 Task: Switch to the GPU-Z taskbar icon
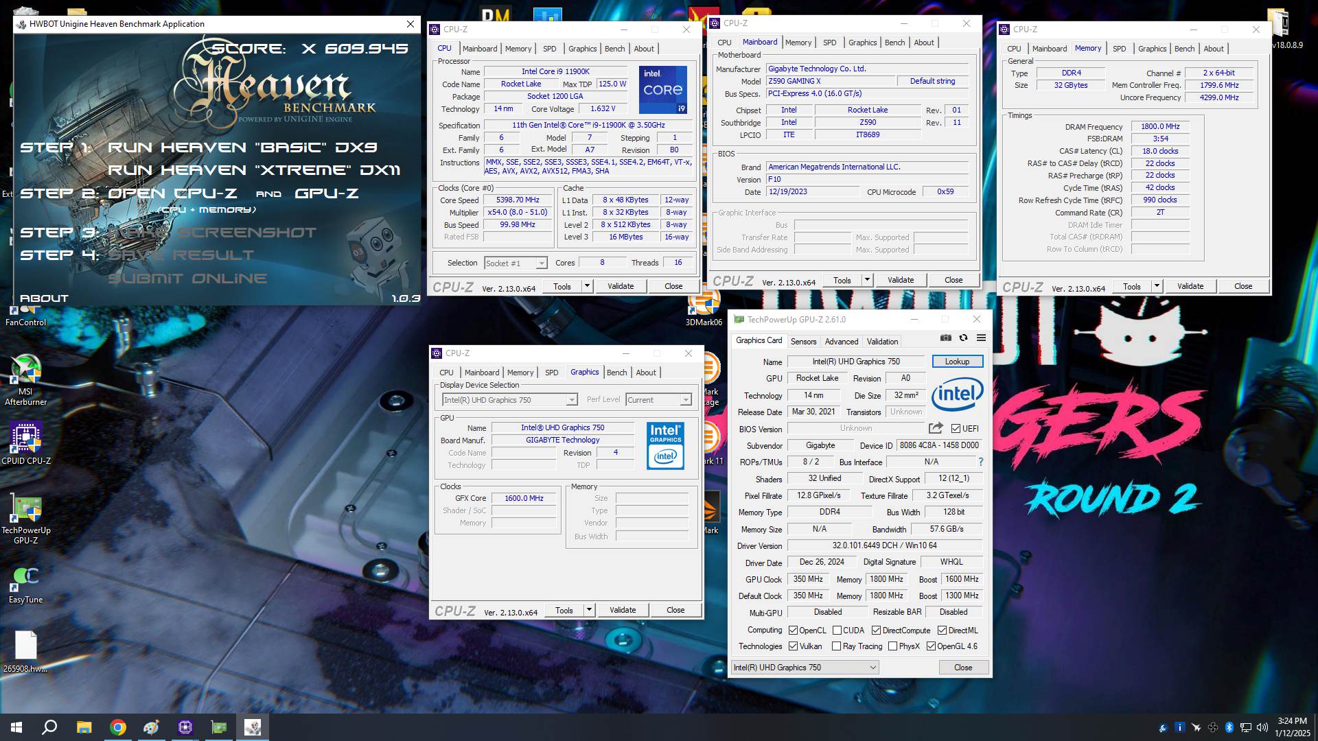(x=219, y=727)
